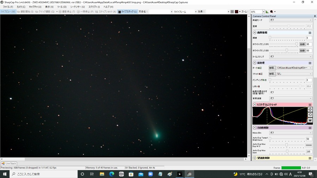This screenshot has width=317, height=178.
Task: Open the Windows Start menu
Action: (x=5, y=174)
